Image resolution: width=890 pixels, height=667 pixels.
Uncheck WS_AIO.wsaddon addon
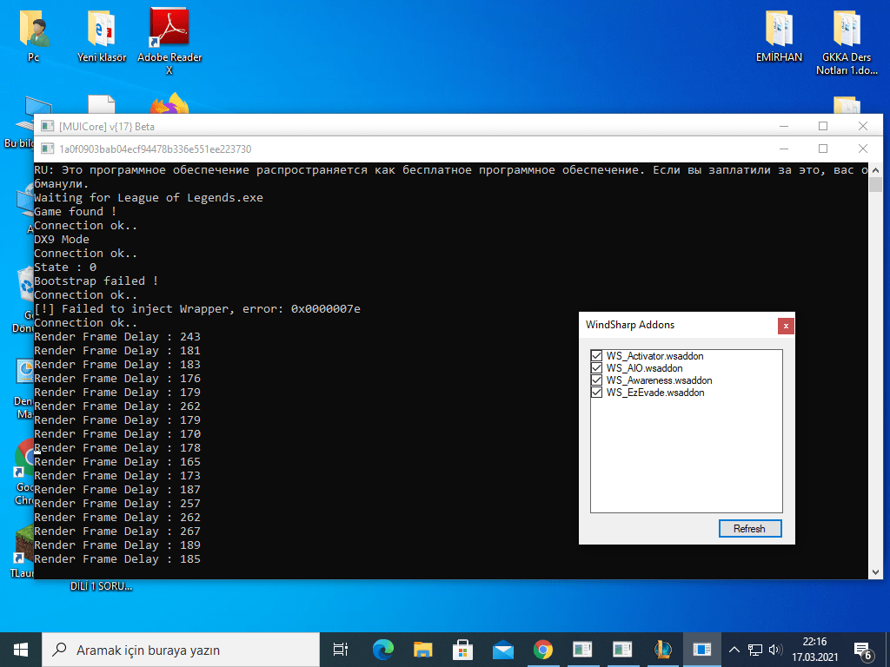tap(596, 368)
